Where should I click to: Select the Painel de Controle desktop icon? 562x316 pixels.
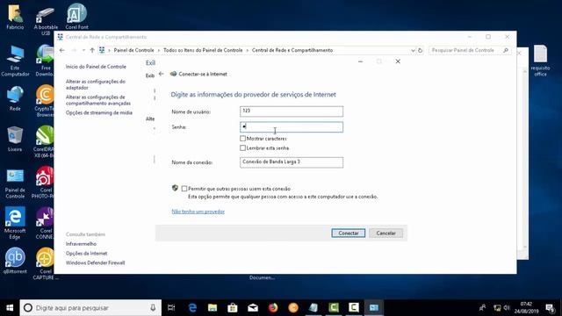(x=15, y=183)
